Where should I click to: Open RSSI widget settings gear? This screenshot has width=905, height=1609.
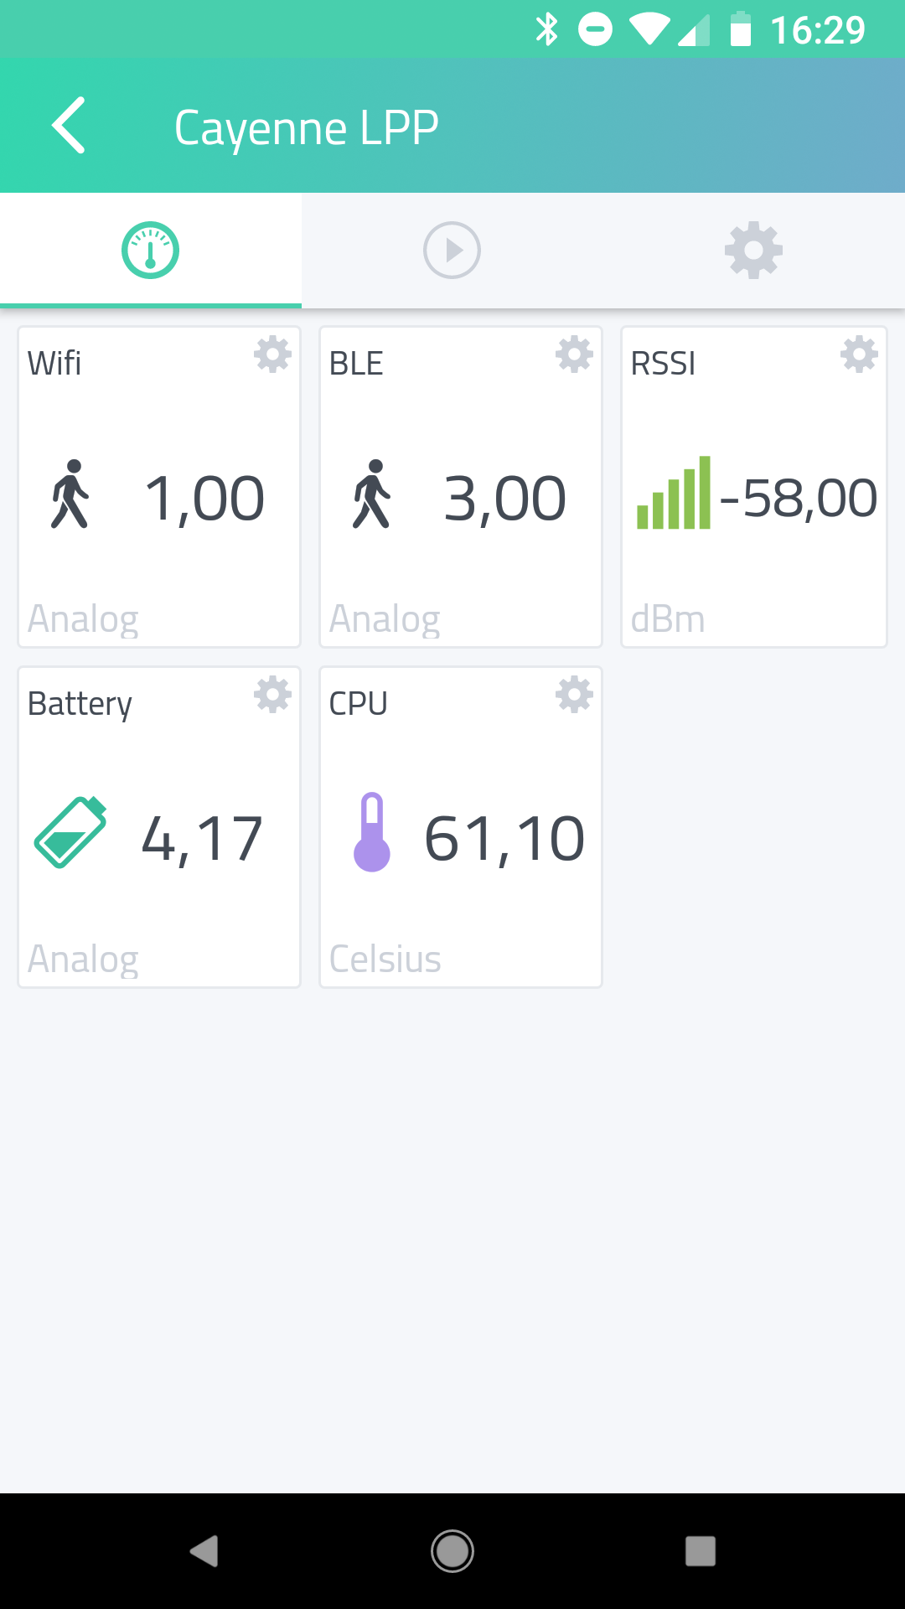(x=859, y=354)
